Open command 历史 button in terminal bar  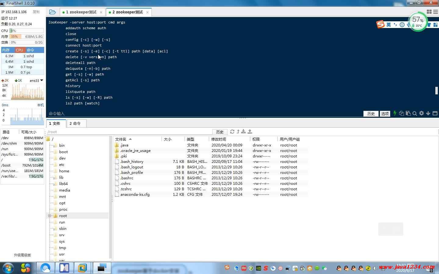371,114
